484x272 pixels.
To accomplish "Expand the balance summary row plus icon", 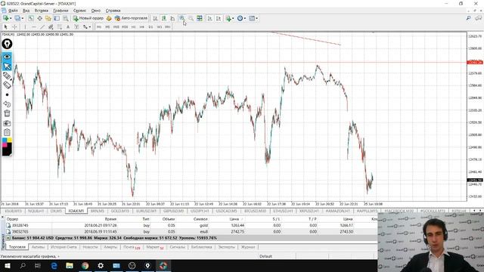I will coord(8,238).
